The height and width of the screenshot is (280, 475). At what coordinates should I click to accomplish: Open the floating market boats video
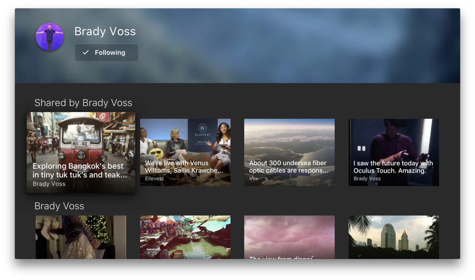pos(185,237)
